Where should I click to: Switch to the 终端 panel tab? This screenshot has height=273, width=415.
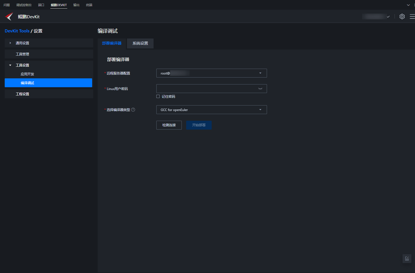[89, 5]
